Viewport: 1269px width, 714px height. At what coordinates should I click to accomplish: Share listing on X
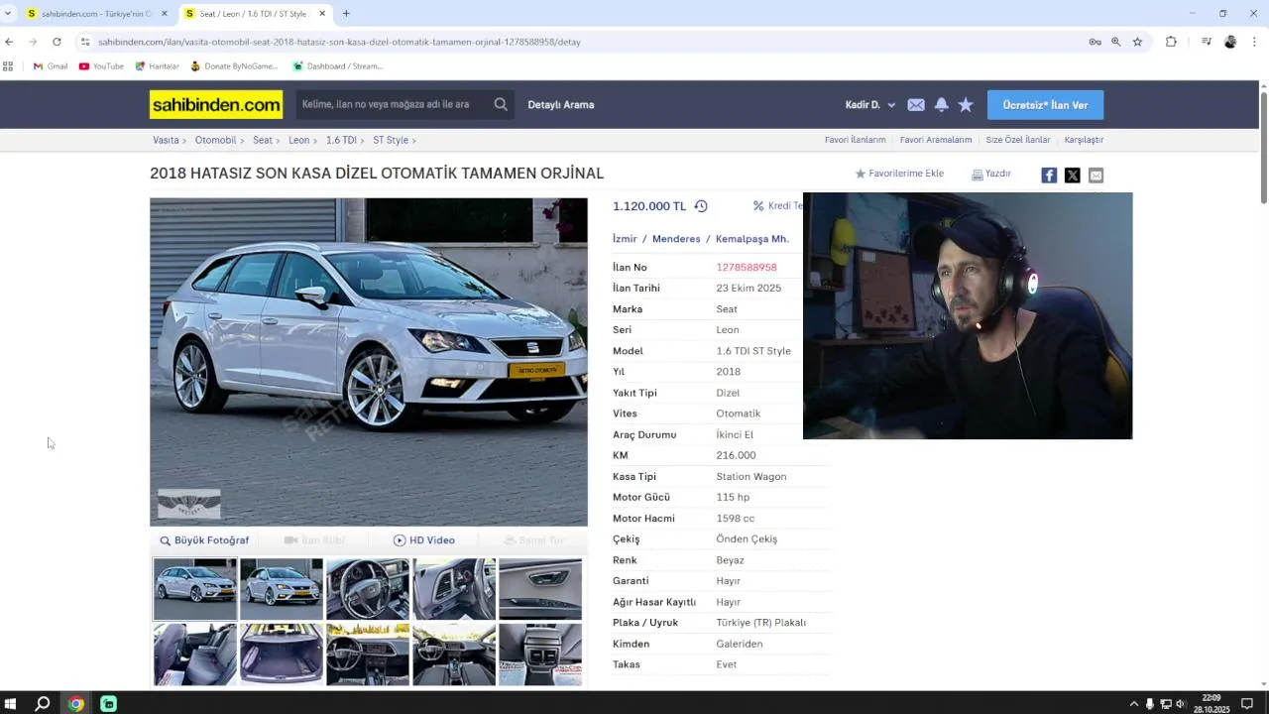(x=1073, y=176)
